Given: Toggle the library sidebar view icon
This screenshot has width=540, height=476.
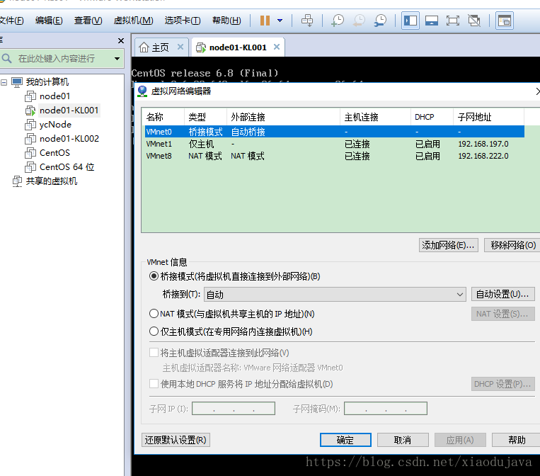Looking at the screenshot, I should 410,21.
